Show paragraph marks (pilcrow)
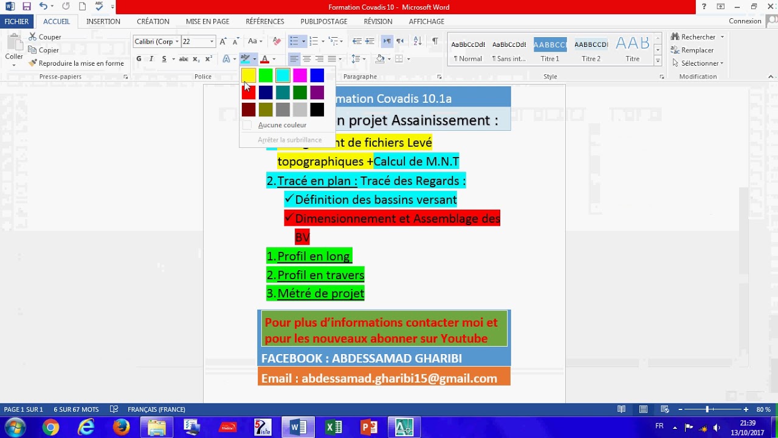Viewport: 778px width, 438px height. 435,41
